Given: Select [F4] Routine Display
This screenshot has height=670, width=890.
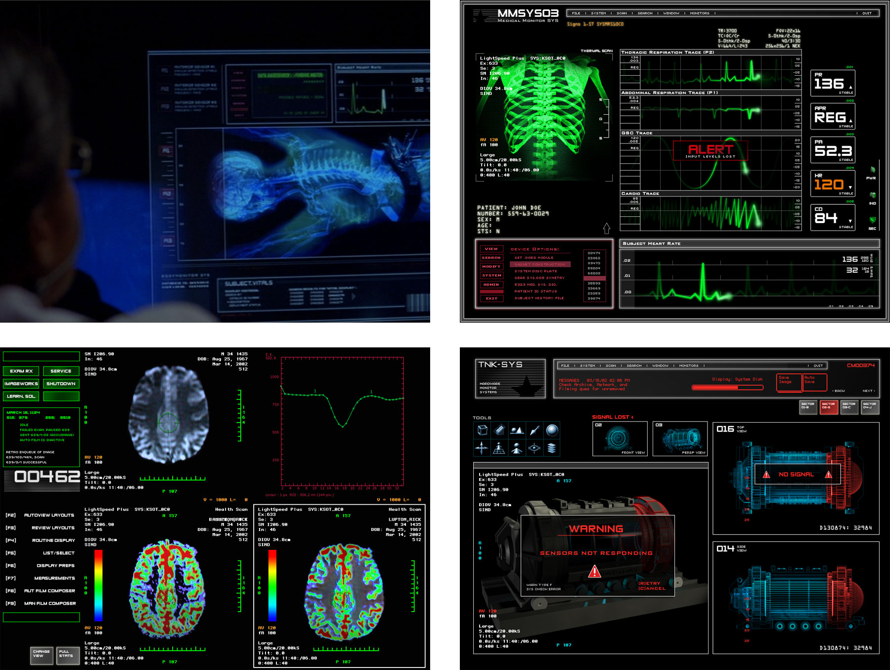Looking at the screenshot, I should [41, 540].
